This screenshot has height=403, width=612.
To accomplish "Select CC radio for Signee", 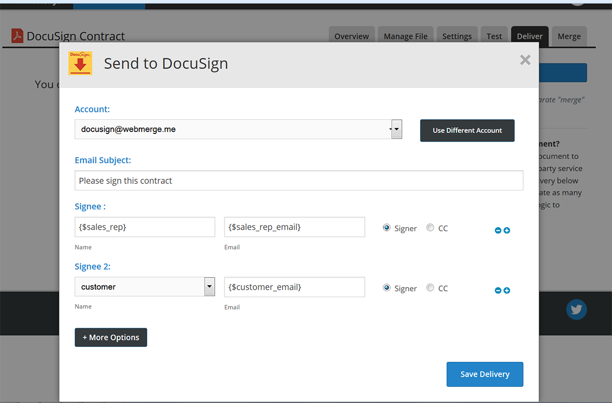I will (430, 228).
